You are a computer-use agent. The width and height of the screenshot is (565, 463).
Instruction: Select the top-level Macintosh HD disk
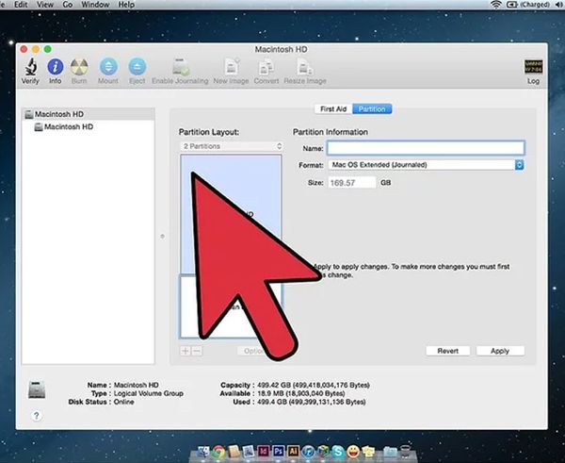click(61, 114)
